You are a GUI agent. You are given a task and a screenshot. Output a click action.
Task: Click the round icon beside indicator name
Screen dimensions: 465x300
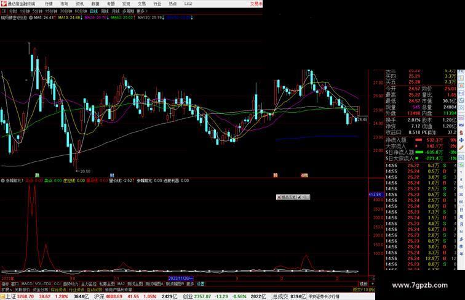2,180
